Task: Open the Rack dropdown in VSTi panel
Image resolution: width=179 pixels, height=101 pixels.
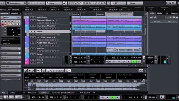Action: pyautogui.click(x=171, y=21)
